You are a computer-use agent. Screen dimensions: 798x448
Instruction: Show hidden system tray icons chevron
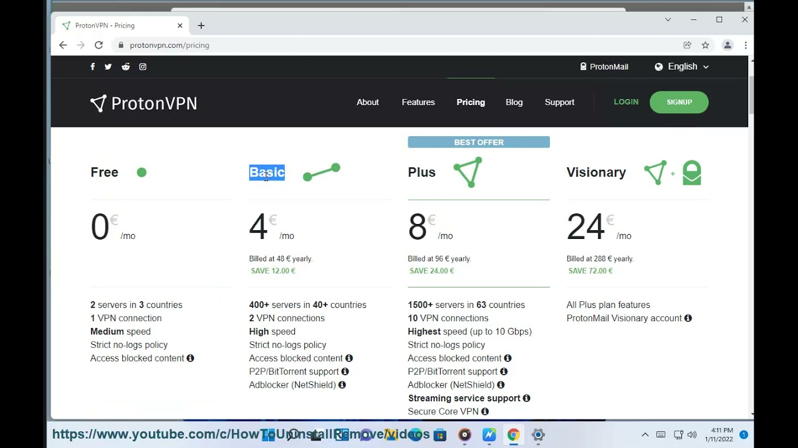pyautogui.click(x=645, y=435)
